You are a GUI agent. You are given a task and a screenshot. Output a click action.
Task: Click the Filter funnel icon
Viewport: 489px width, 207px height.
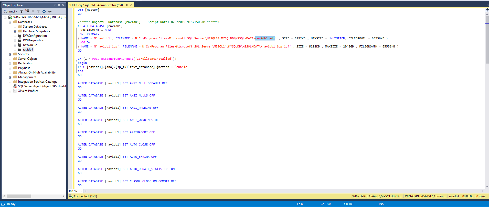(38, 11)
